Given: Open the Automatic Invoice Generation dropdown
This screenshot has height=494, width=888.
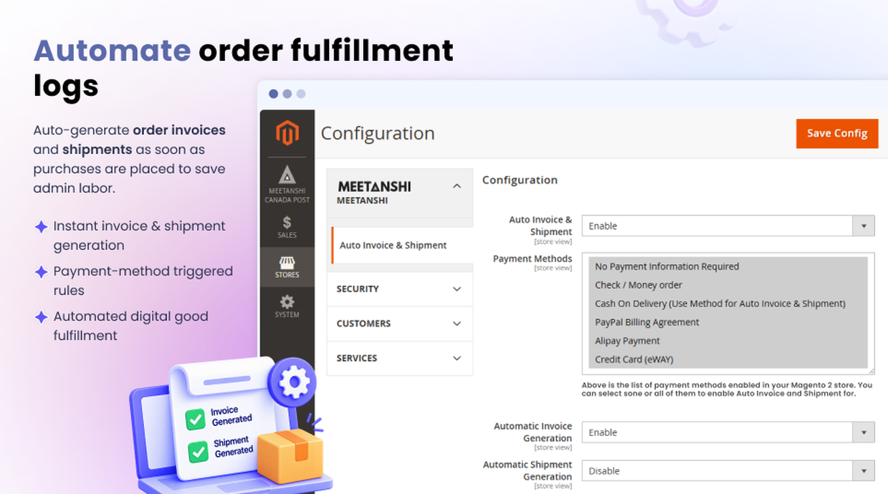Looking at the screenshot, I should point(728,432).
